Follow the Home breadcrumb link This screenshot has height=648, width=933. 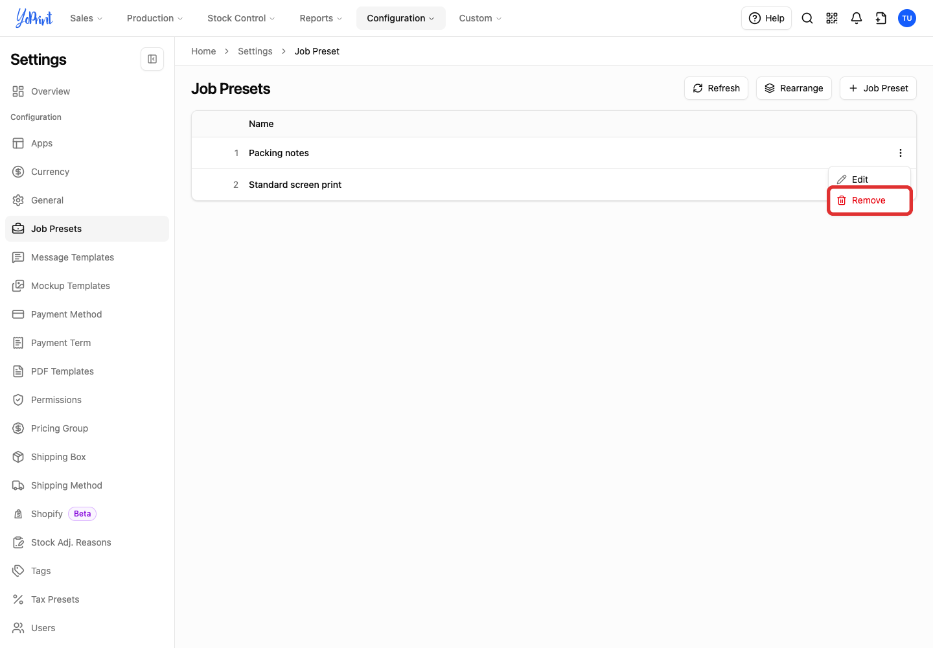pos(203,51)
